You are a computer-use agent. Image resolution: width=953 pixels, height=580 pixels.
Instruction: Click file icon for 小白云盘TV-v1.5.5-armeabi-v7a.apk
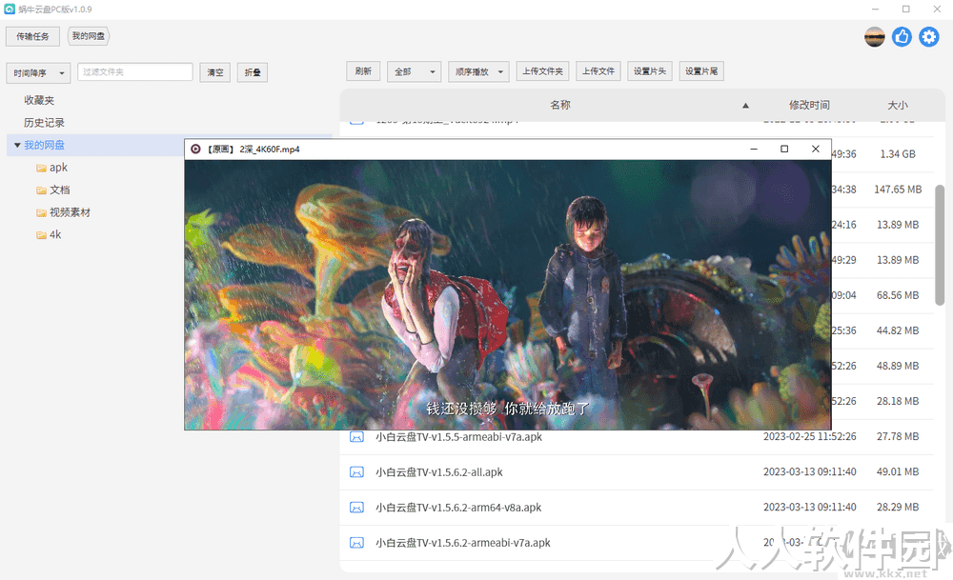coord(356,437)
